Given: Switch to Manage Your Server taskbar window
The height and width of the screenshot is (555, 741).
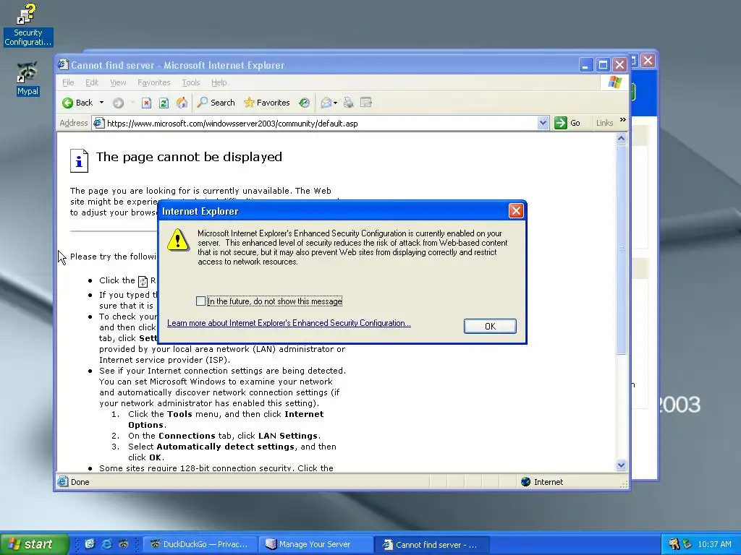Looking at the screenshot, I should tap(316, 544).
